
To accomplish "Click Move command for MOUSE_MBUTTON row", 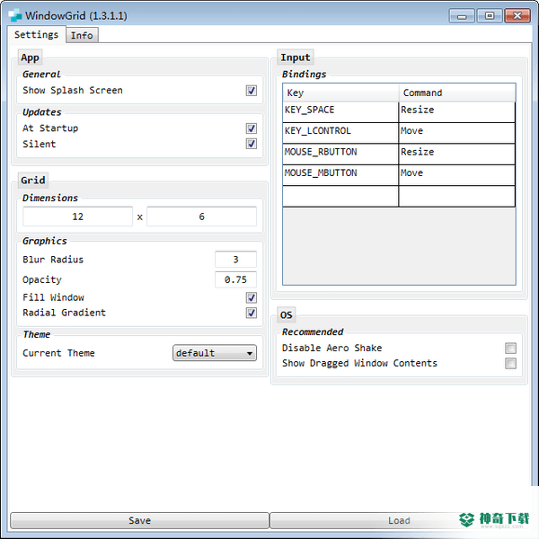I will coord(457,175).
